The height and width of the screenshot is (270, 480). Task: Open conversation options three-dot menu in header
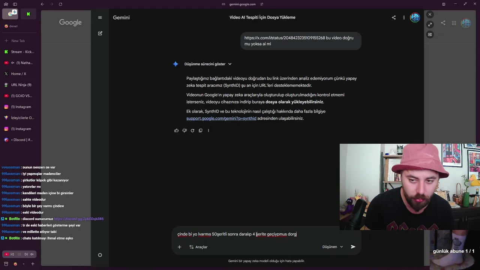[404, 18]
